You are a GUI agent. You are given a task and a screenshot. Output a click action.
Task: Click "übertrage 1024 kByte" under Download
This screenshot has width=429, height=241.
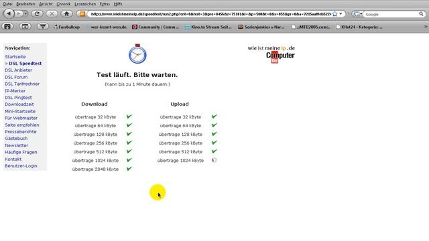95,161
